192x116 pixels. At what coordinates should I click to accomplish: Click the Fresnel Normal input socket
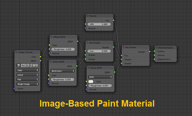(x=86, y=28)
